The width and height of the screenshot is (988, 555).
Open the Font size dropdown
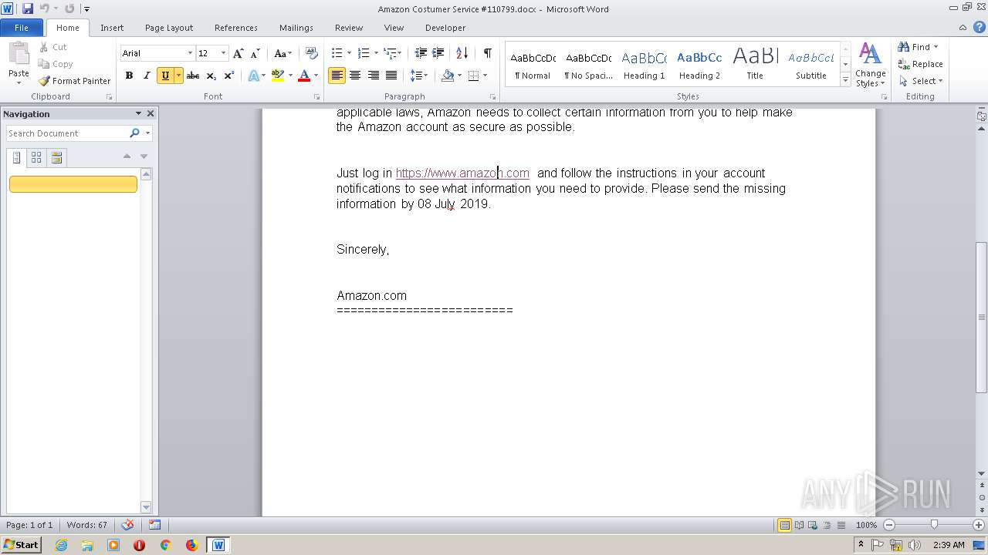click(x=224, y=53)
